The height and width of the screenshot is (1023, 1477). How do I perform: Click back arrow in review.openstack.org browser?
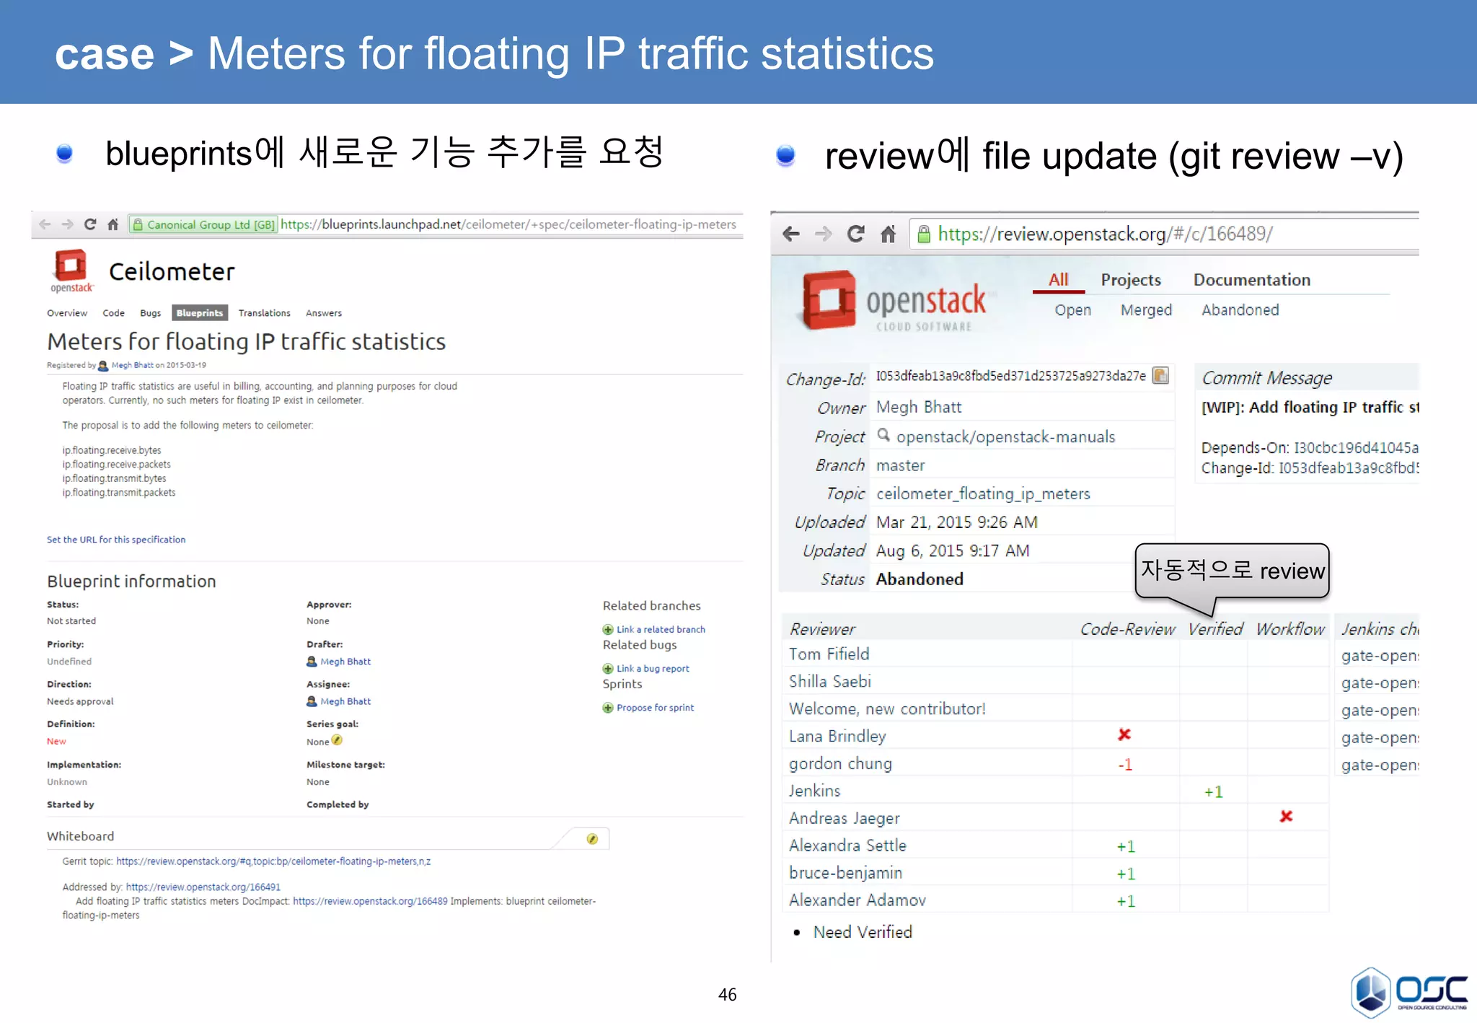tap(791, 234)
